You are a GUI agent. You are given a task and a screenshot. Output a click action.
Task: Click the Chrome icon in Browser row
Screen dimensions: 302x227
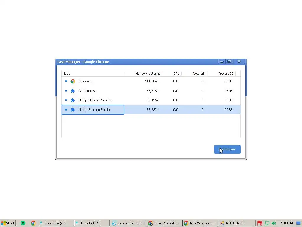tap(73, 81)
